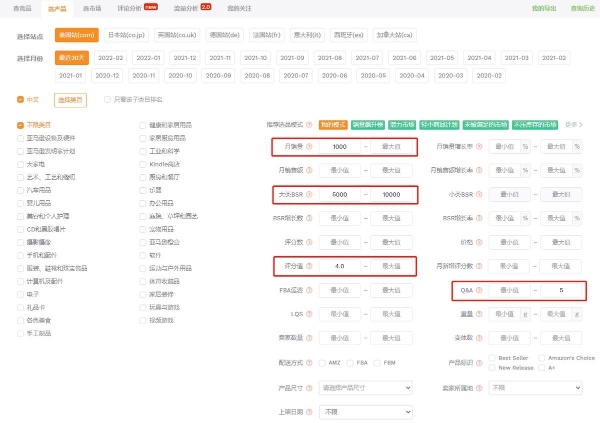Switch to the 选市场 tab
The width and height of the screenshot is (600, 423).
91,8
